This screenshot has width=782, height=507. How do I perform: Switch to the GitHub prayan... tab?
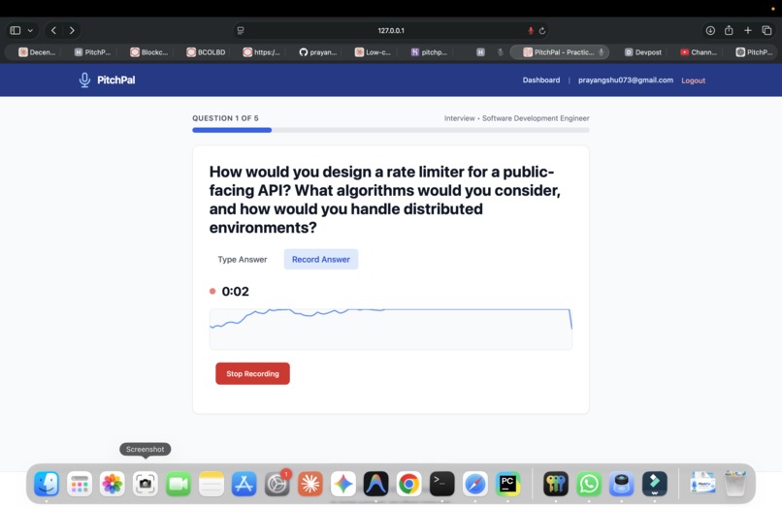pos(318,51)
